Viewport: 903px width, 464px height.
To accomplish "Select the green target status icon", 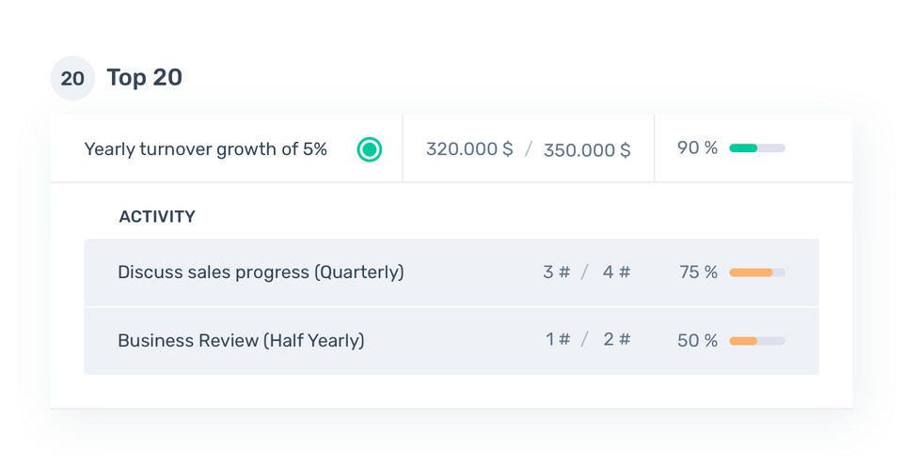I will (x=370, y=149).
